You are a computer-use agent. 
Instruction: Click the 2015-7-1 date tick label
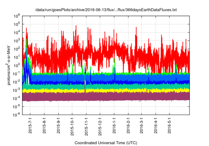pos(30,125)
